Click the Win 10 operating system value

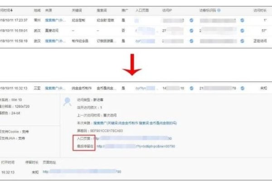coord(16,100)
